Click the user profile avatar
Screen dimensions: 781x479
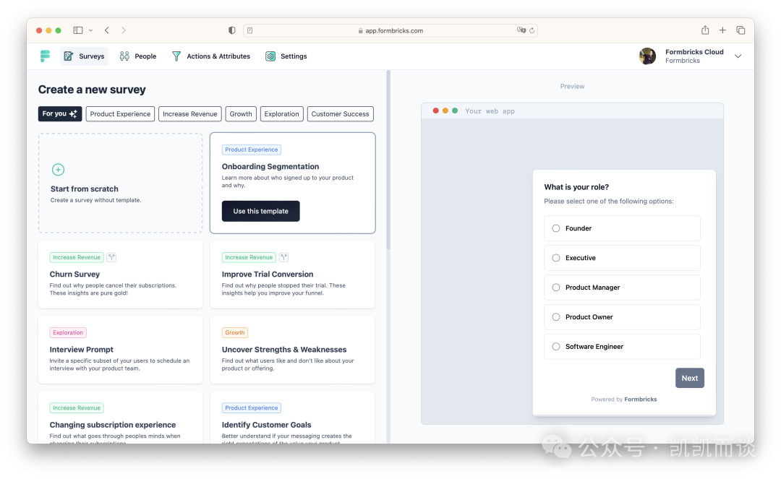click(647, 56)
